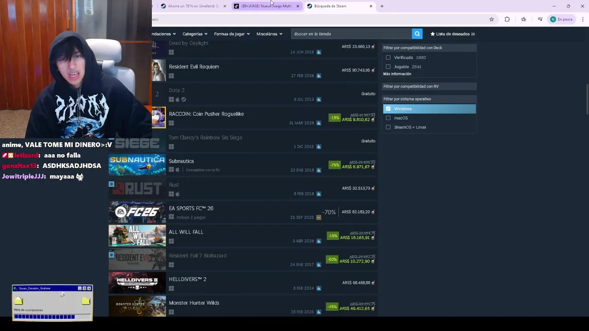Click the page vertical scrollbar thumb
The width and height of the screenshot is (589, 331).
587,99
